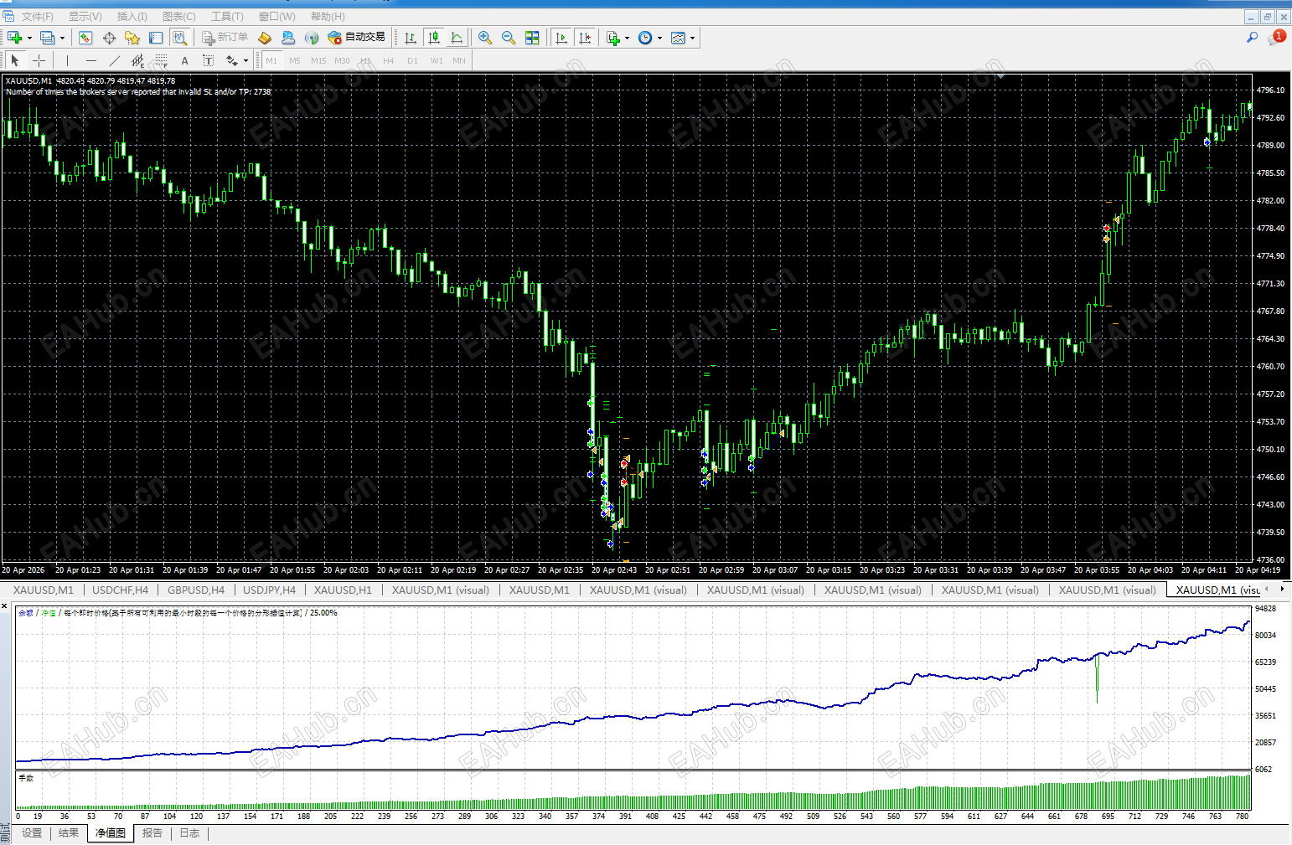Open the 插入(I) menu
Viewport: 1292px width, 845px height.
(x=132, y=17)
